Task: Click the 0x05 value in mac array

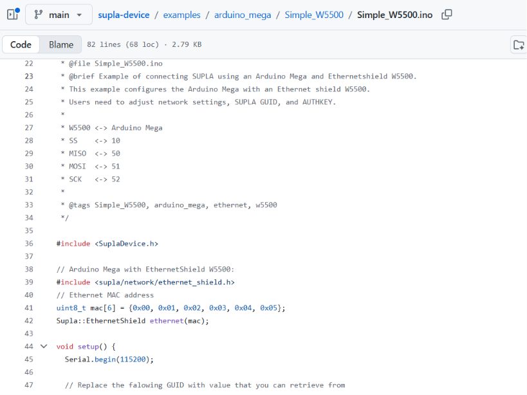Action: tap(268, 308)
